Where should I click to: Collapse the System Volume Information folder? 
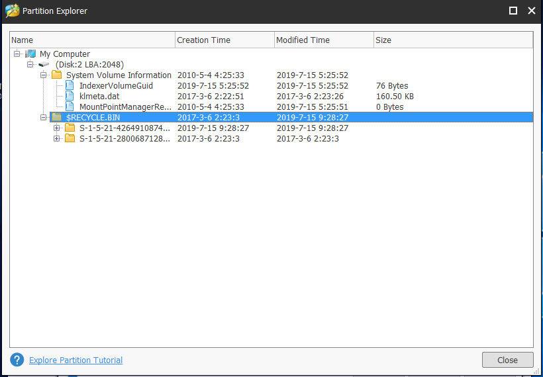click(43, 75)
